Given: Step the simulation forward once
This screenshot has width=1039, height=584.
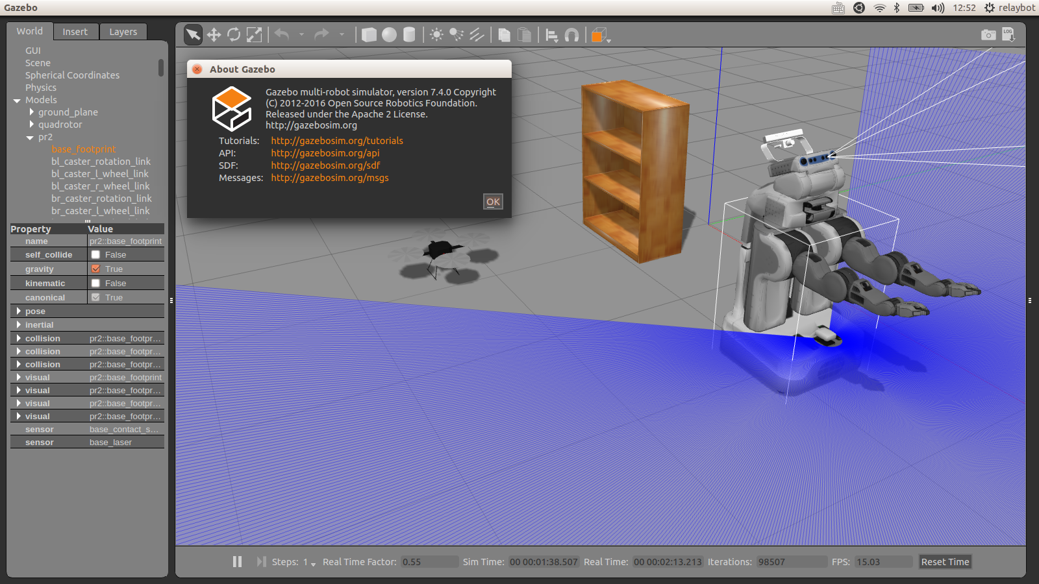Looking at the screenshot, I should (x=261, y=561).
